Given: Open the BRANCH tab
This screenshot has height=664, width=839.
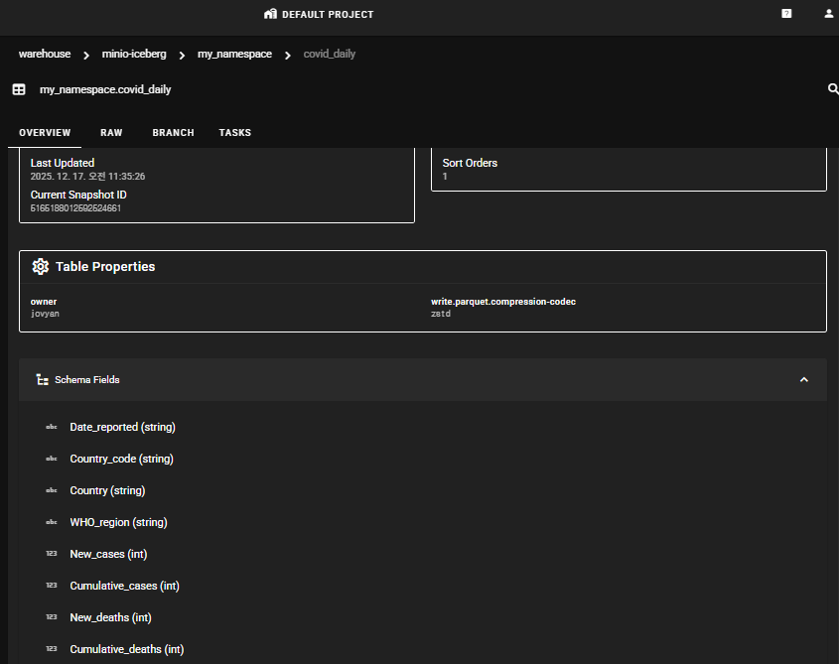Looking at the screenshot, I should click(173, 133).
